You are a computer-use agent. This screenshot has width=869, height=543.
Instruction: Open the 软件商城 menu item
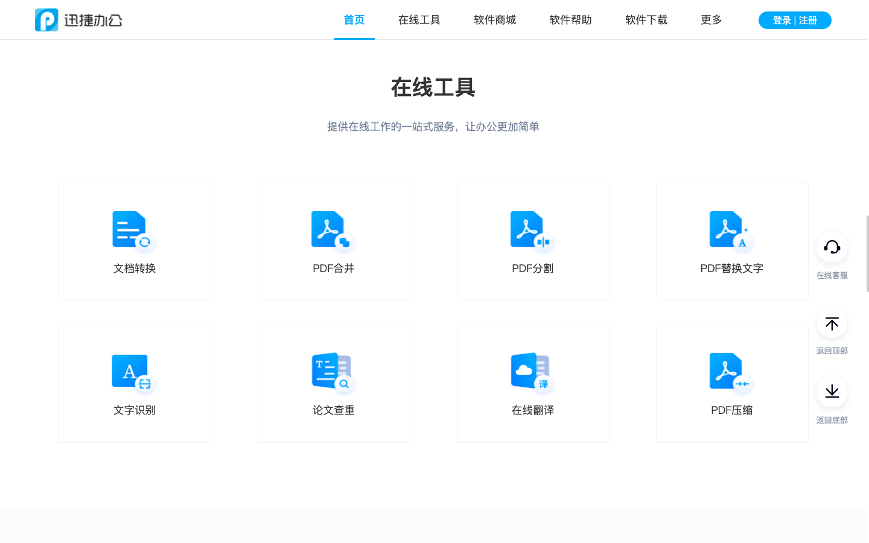[495, 19]
